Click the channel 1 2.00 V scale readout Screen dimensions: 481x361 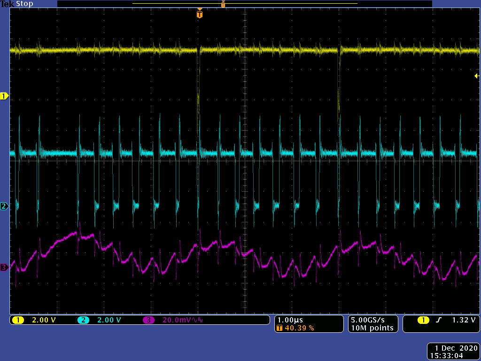[44, 320]
